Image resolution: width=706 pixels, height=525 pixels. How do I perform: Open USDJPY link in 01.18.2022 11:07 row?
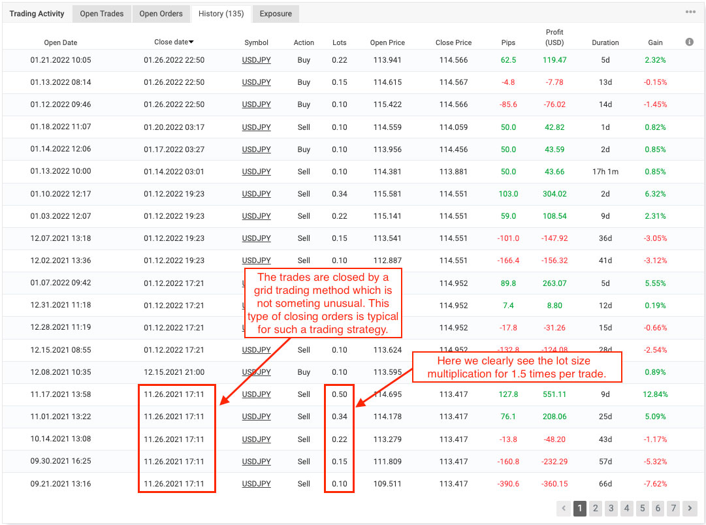pos(256,127)
